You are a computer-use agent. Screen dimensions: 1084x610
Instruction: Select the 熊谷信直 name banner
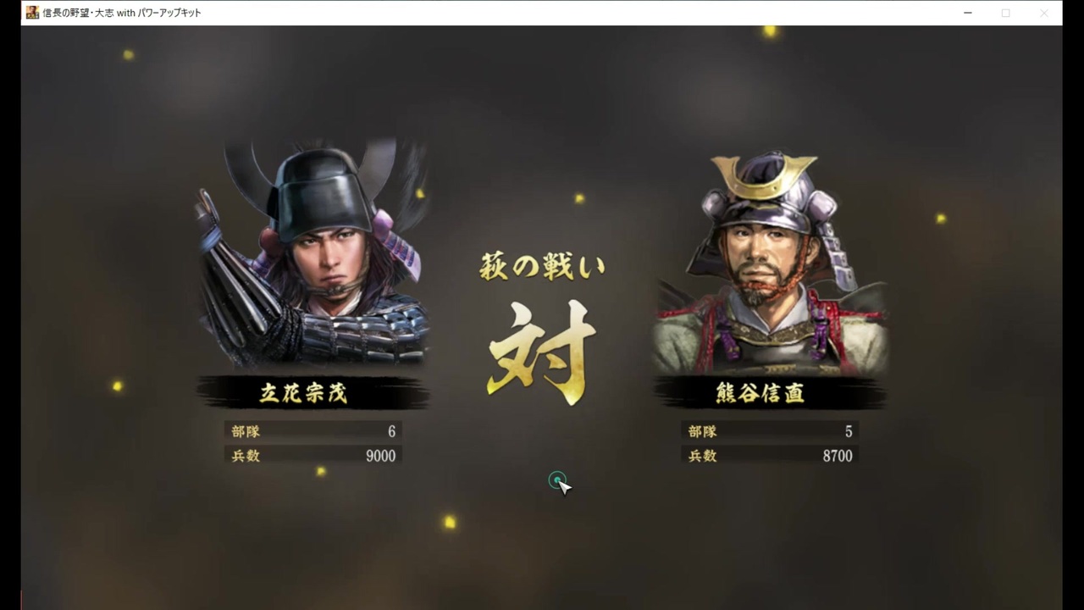[x=769, y=393]
